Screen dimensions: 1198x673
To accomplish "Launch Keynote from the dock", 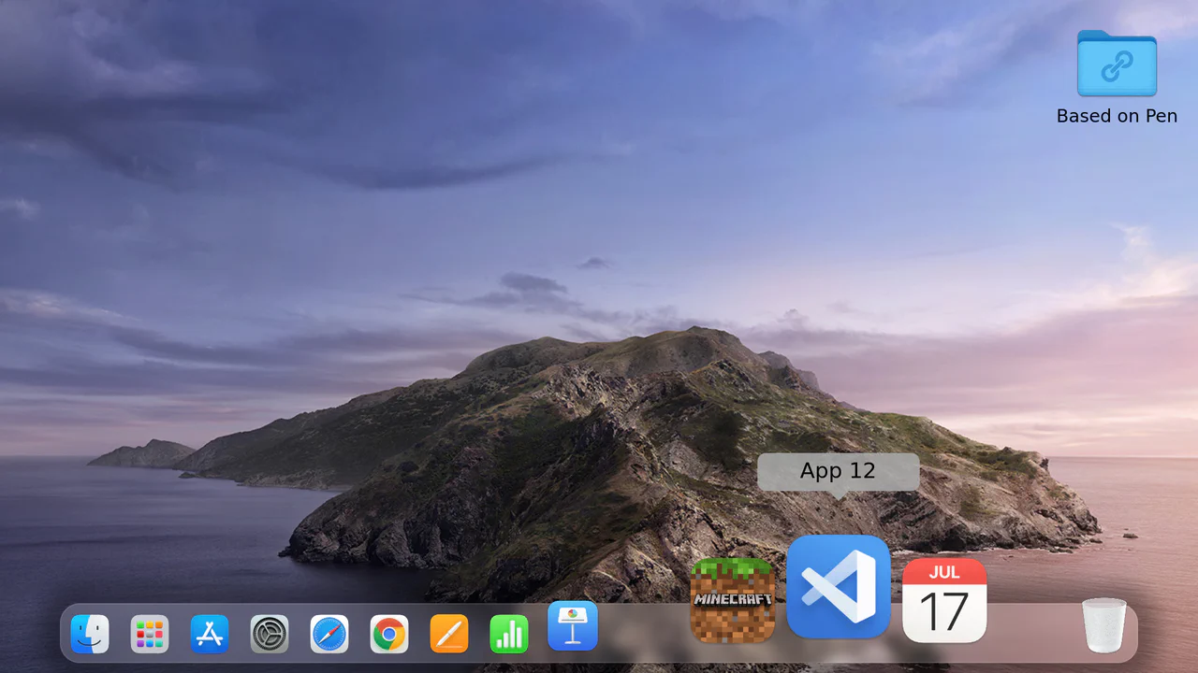I will click(x=573, y=625).
